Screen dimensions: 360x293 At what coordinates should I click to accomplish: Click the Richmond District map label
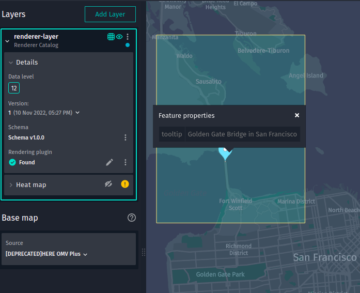pos(239,250)
